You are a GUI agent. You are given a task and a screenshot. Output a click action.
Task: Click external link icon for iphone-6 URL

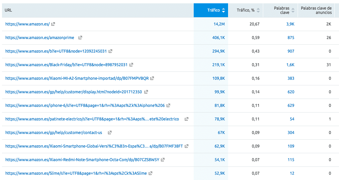click(169, 106)
